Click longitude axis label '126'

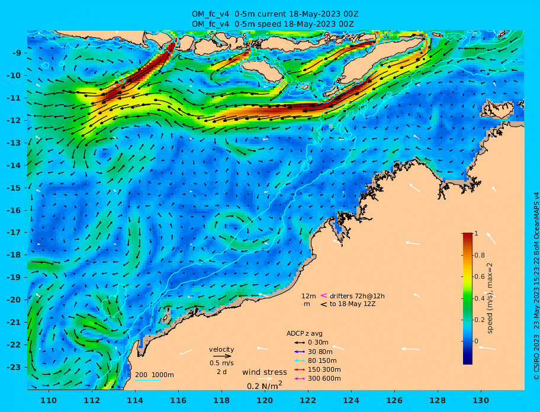coord(394,400)
